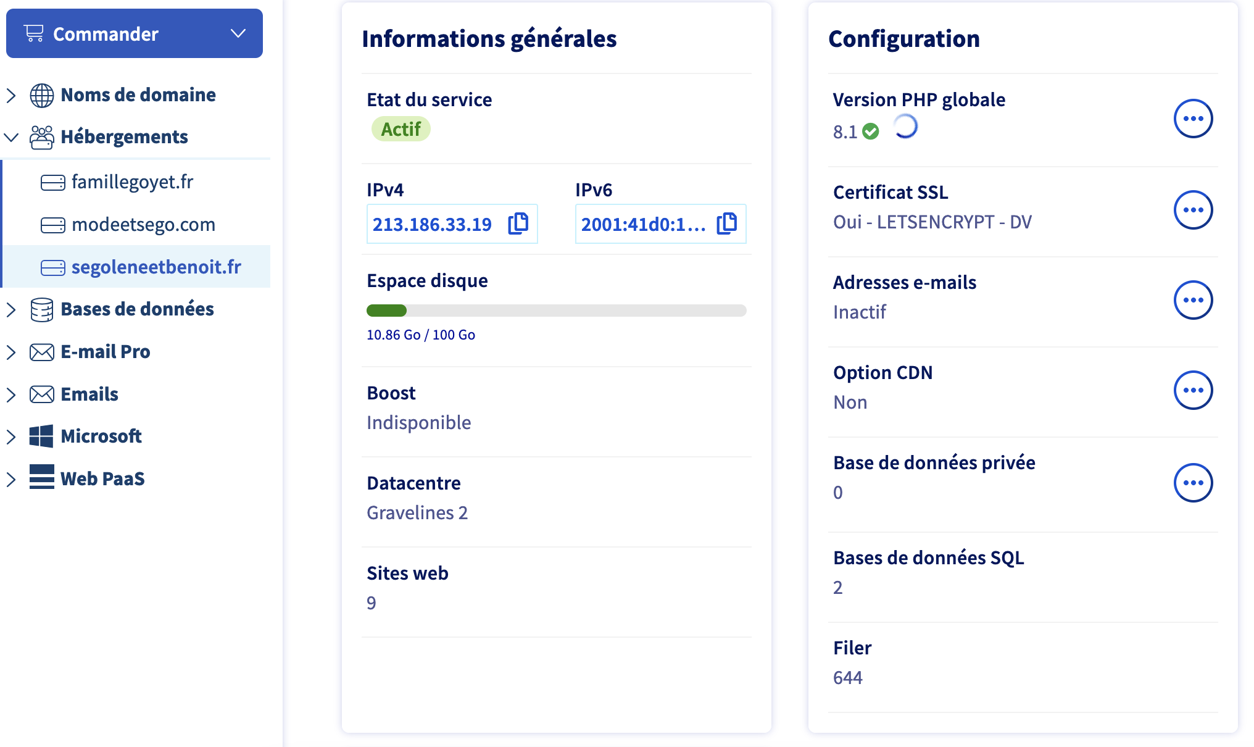Collapse the Hébergements section
This screenshot has height=747, width=1254.
[x=11, y=137]
